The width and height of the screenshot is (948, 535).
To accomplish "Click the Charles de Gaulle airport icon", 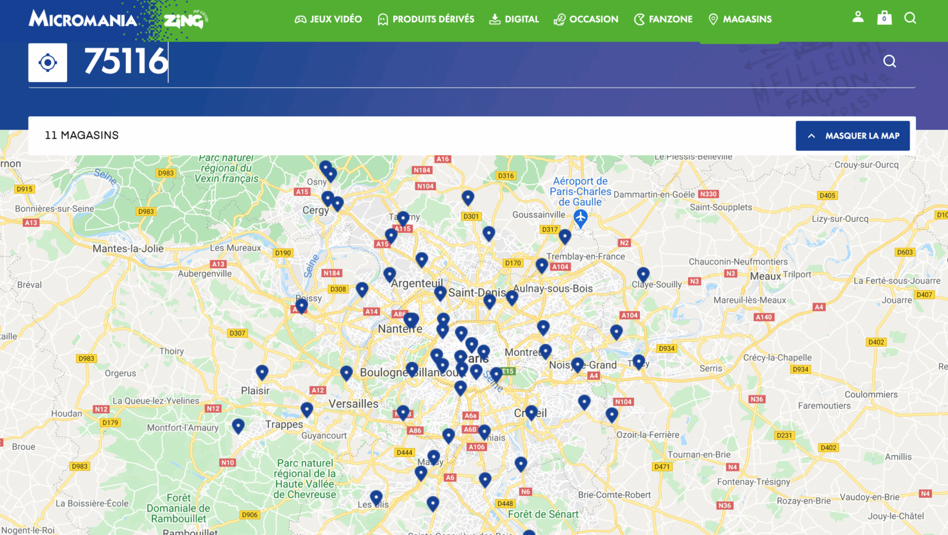I will (580, 217).
